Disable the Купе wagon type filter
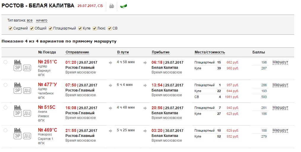 [x=80, y=29]
